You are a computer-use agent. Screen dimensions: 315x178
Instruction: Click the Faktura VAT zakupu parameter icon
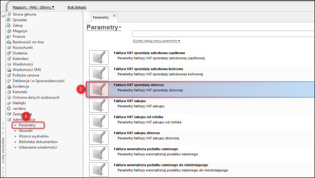click(99, 105)
